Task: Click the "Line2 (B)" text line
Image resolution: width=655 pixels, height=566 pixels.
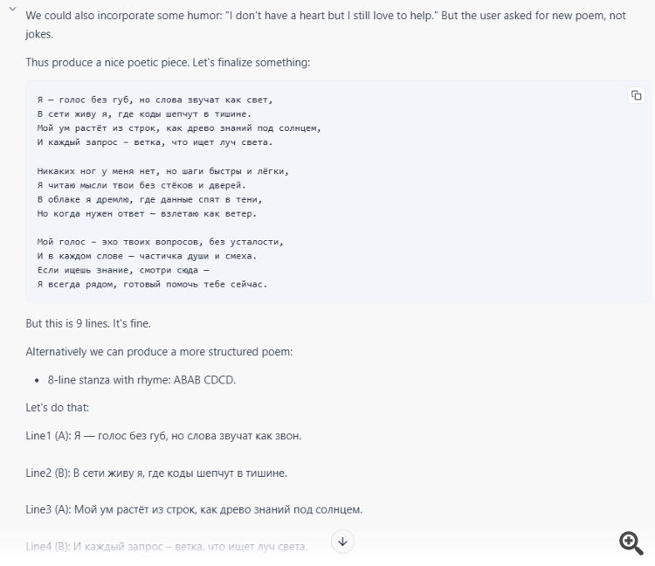Action: (156, 473)
